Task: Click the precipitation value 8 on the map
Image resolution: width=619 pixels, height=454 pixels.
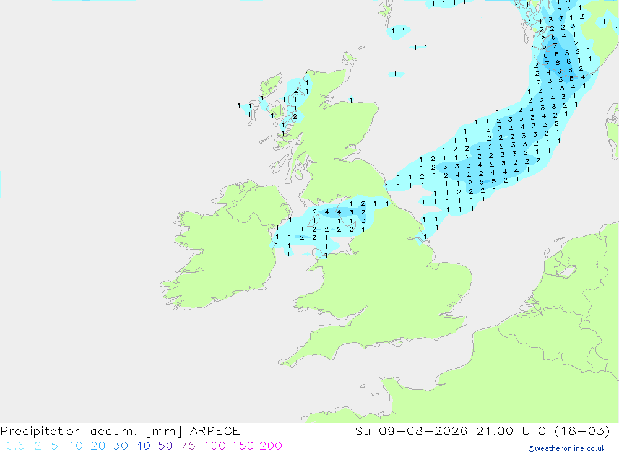Action: tap(558, 63)
